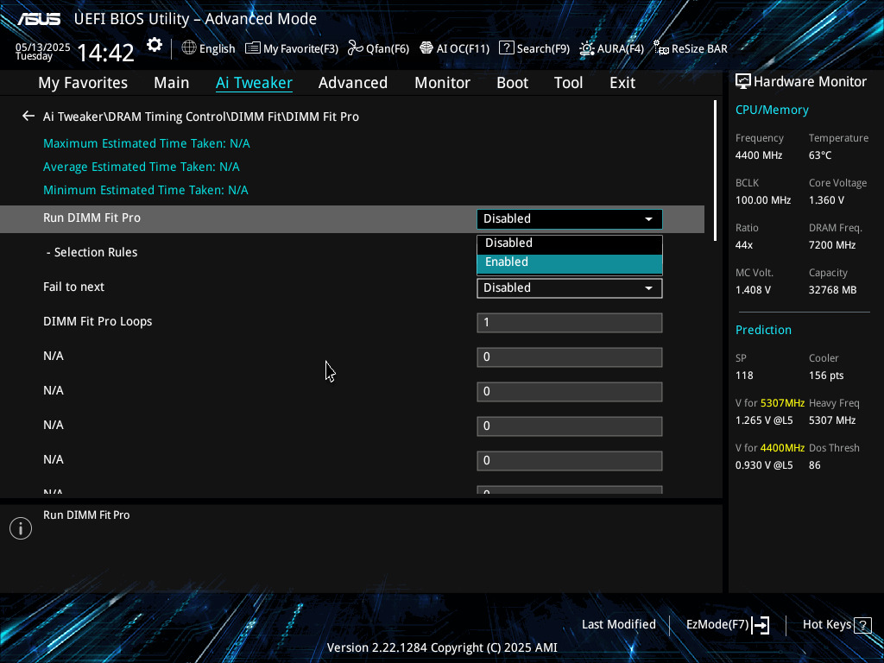Switch to the Main tab
Viewport: 884px width, 663px height.
(x=172, y=83)
